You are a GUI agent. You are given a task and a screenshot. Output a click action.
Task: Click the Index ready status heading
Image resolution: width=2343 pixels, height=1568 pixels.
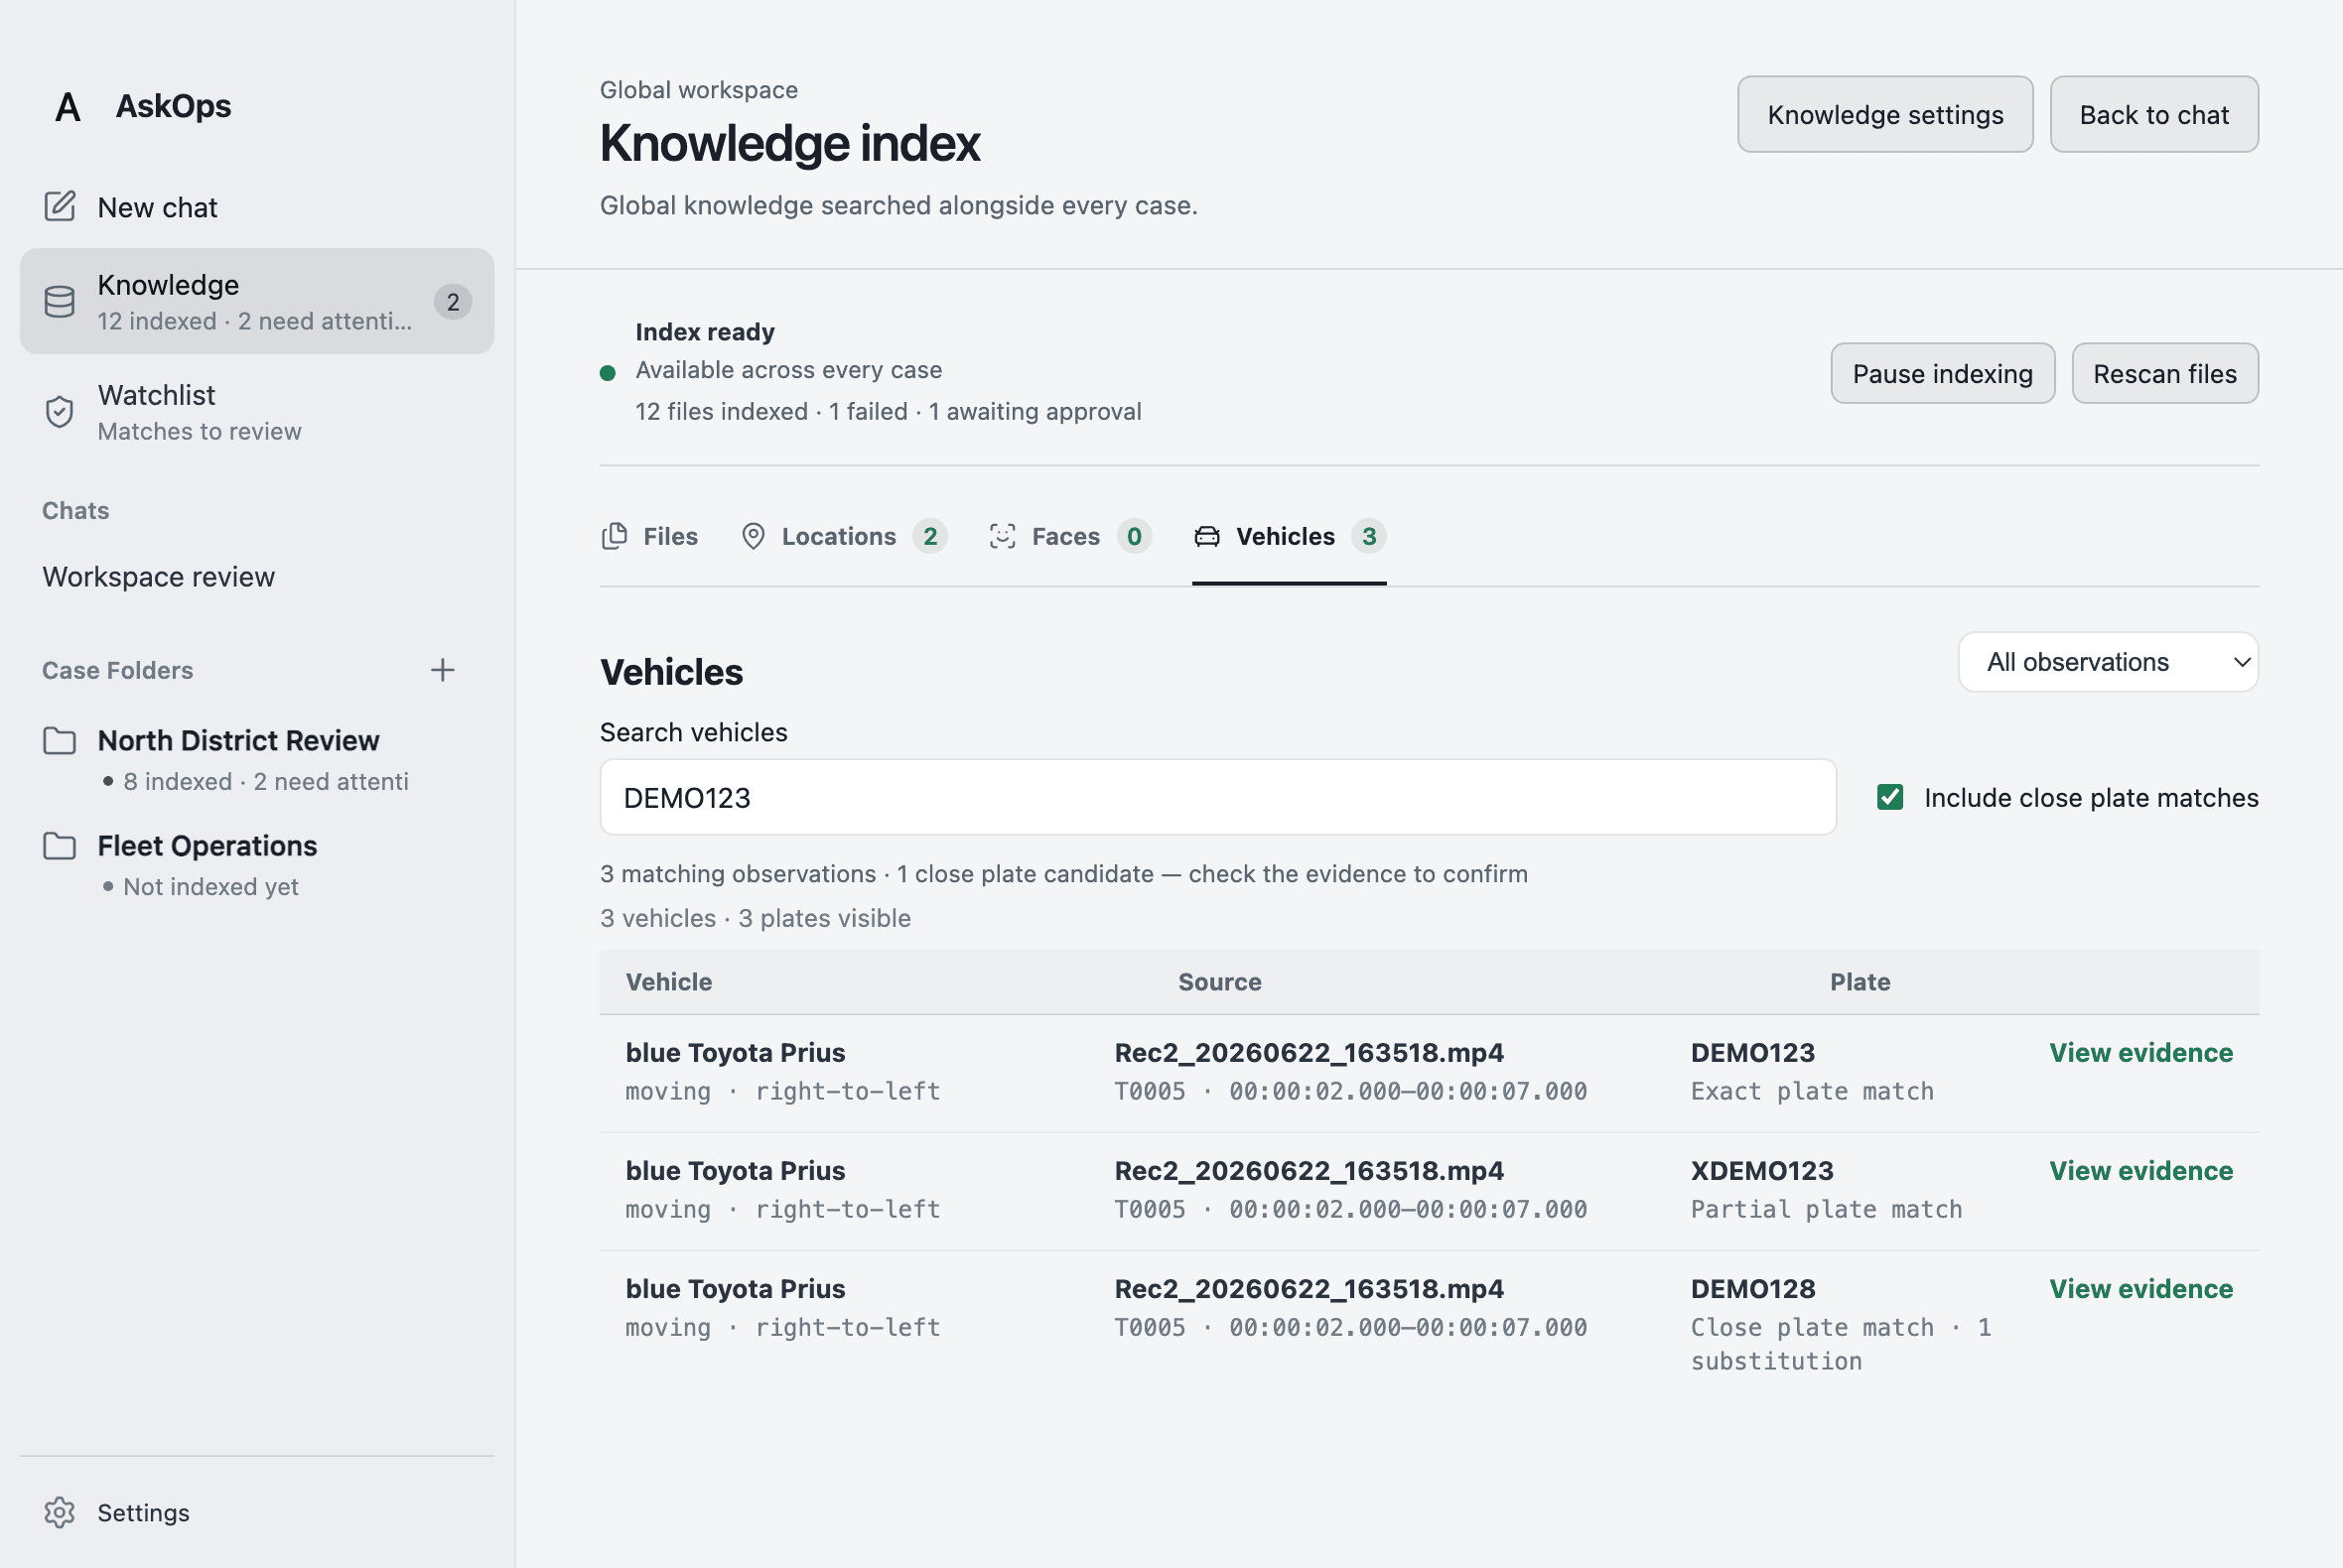(704, 332)
